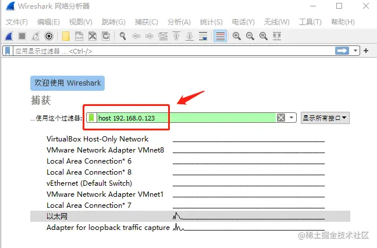Click the display filter input field
The image size is (377, 248).
(173, 51)
